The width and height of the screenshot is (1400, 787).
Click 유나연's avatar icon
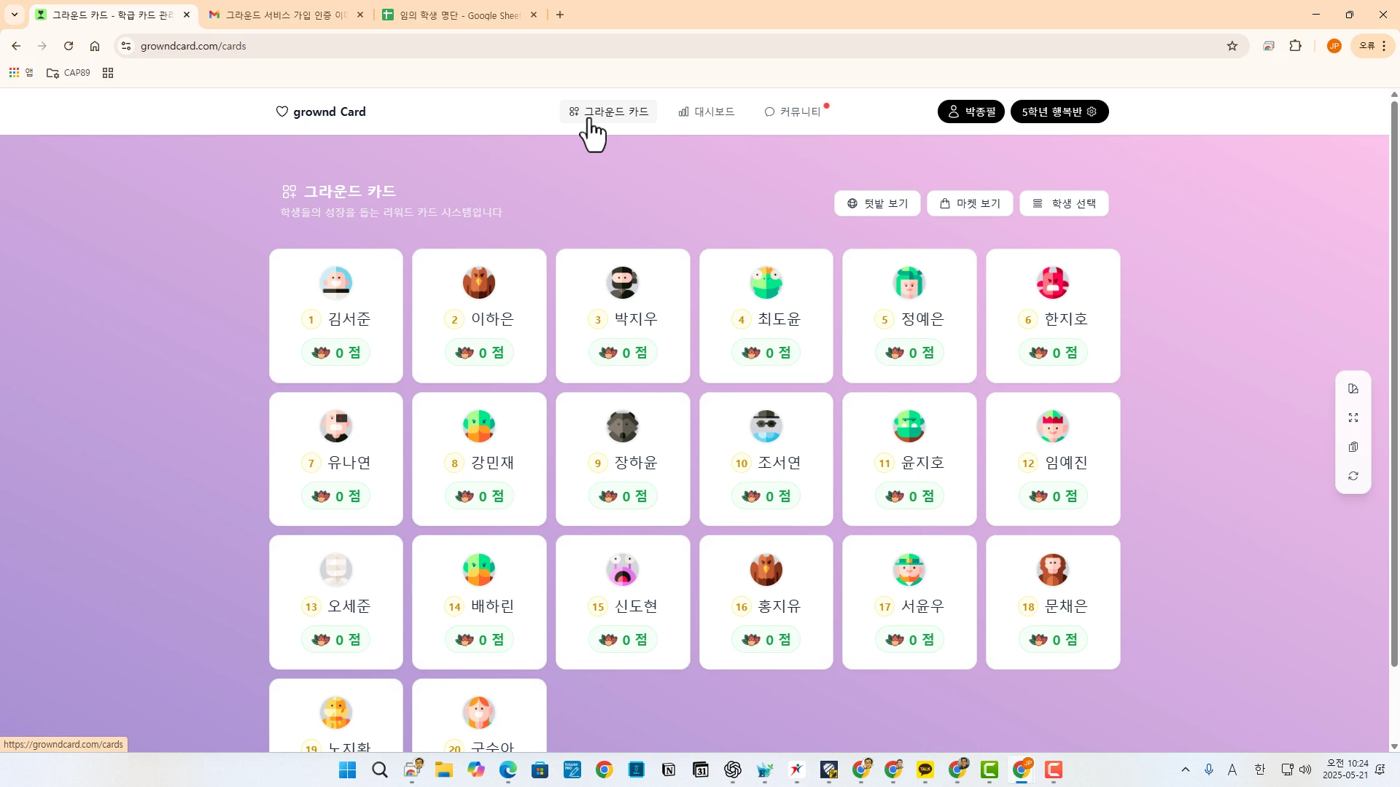(336, 426)
